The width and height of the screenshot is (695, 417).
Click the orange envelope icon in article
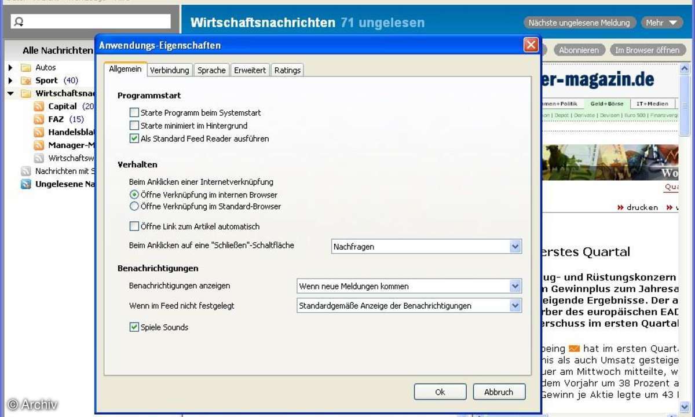coord(574,349)
